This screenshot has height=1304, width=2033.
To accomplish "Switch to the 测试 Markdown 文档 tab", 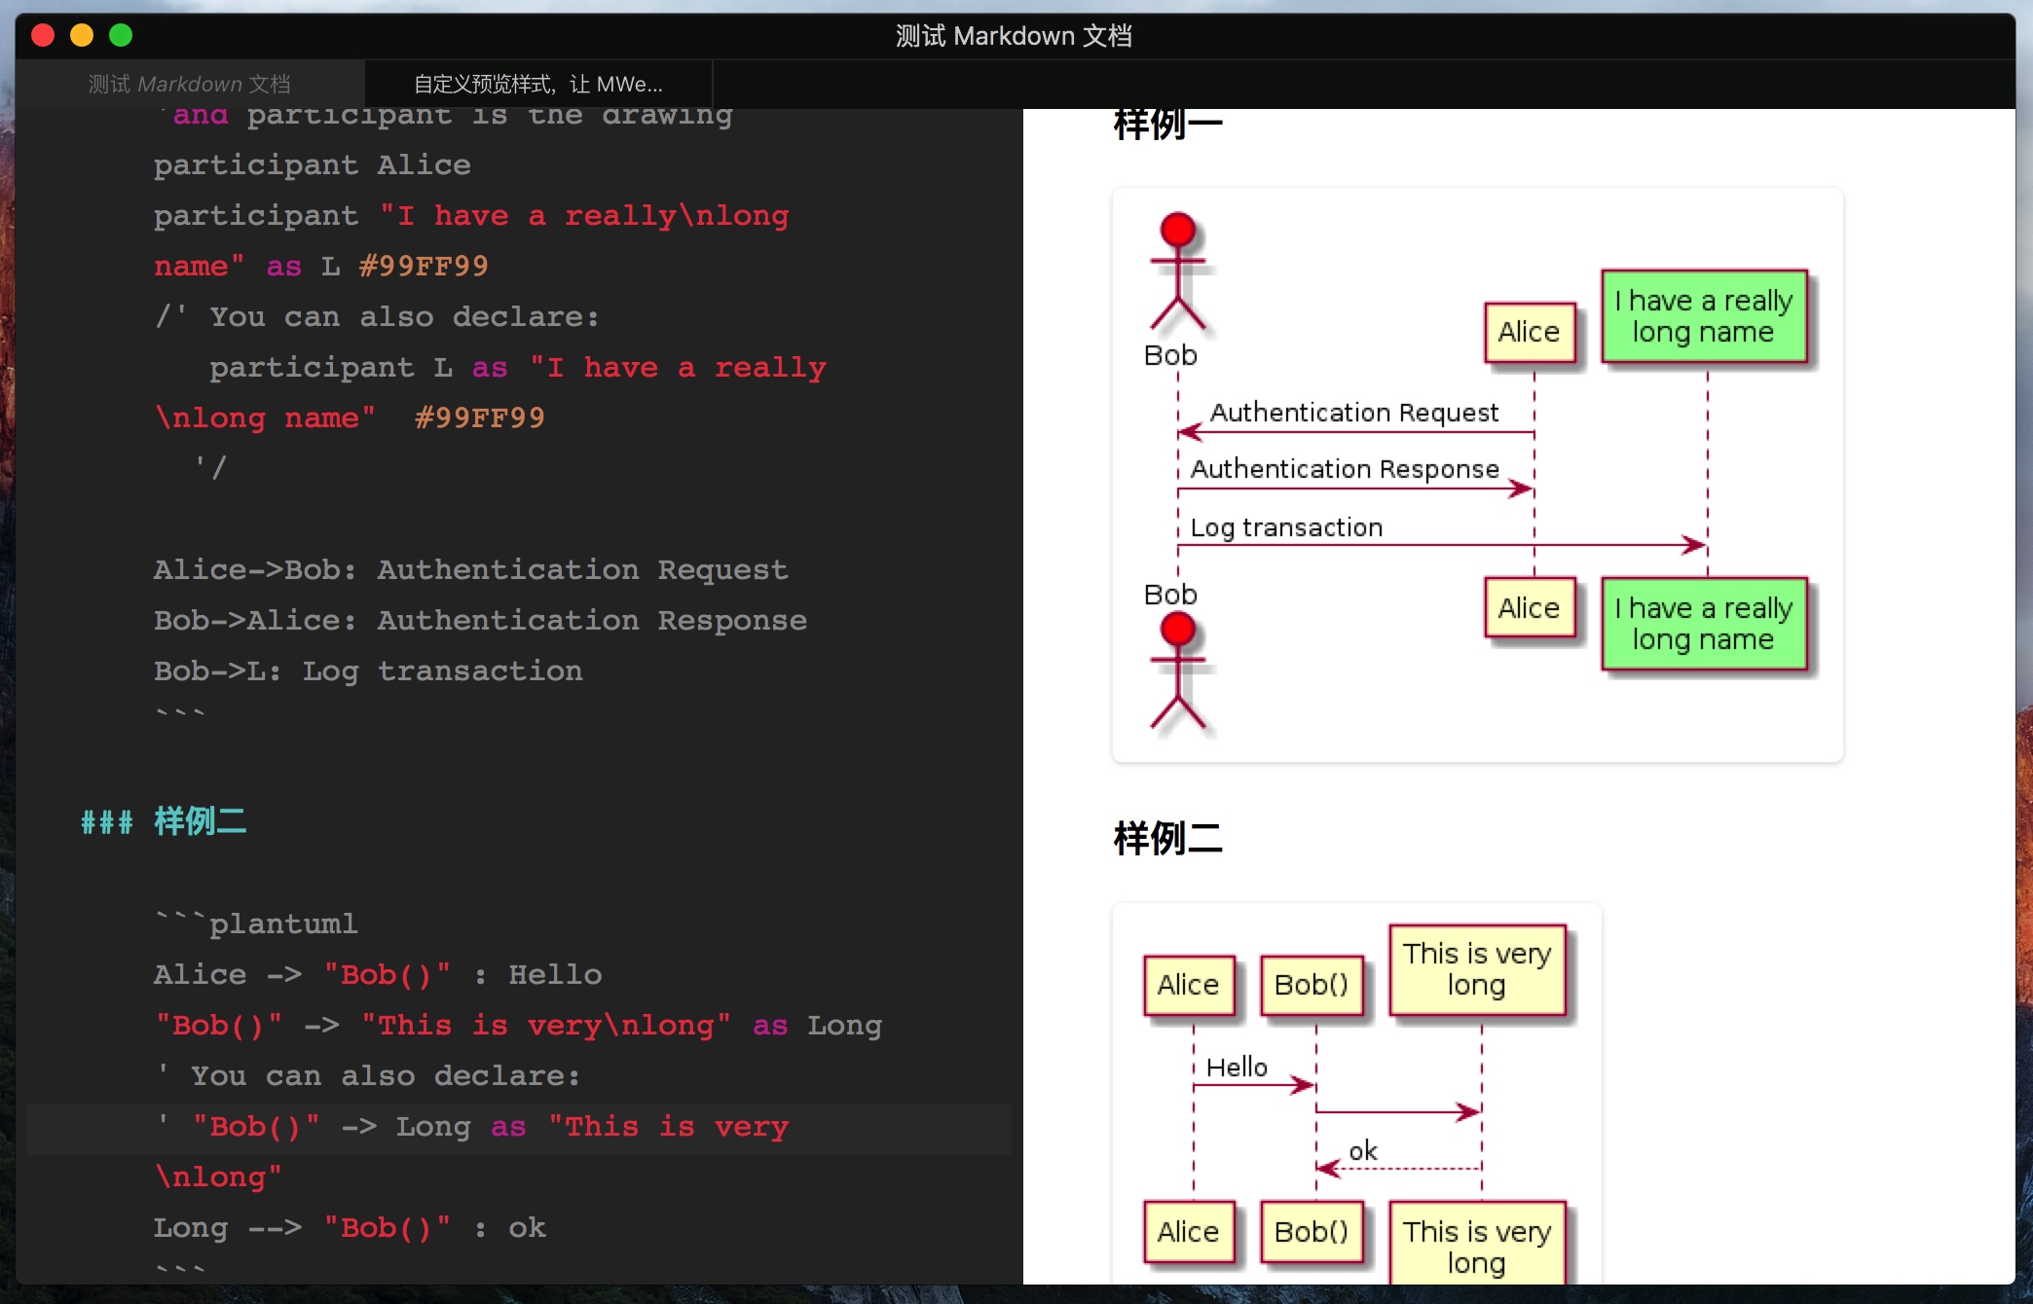I will tap(190, 85).
